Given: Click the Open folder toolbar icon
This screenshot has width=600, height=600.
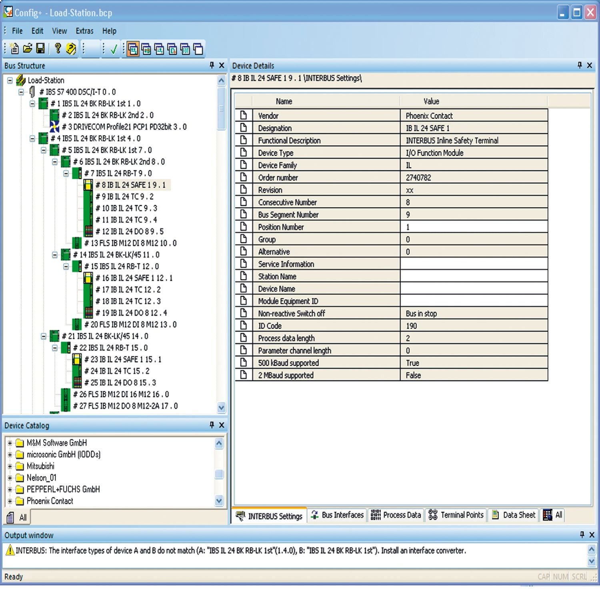Looking at the screenshot, I should [27, 49].
